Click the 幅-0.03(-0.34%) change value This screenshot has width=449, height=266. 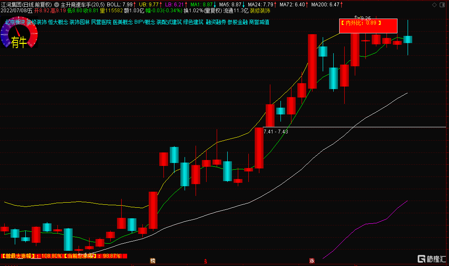[x=164, y=11]
